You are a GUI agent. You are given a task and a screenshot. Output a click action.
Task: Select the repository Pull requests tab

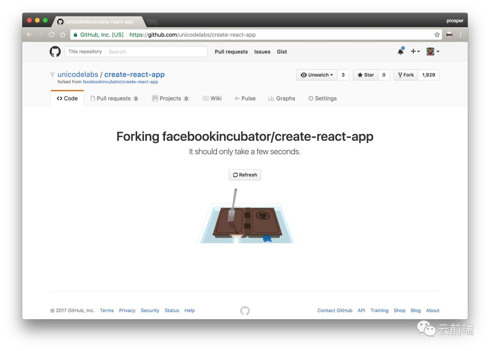114,98
